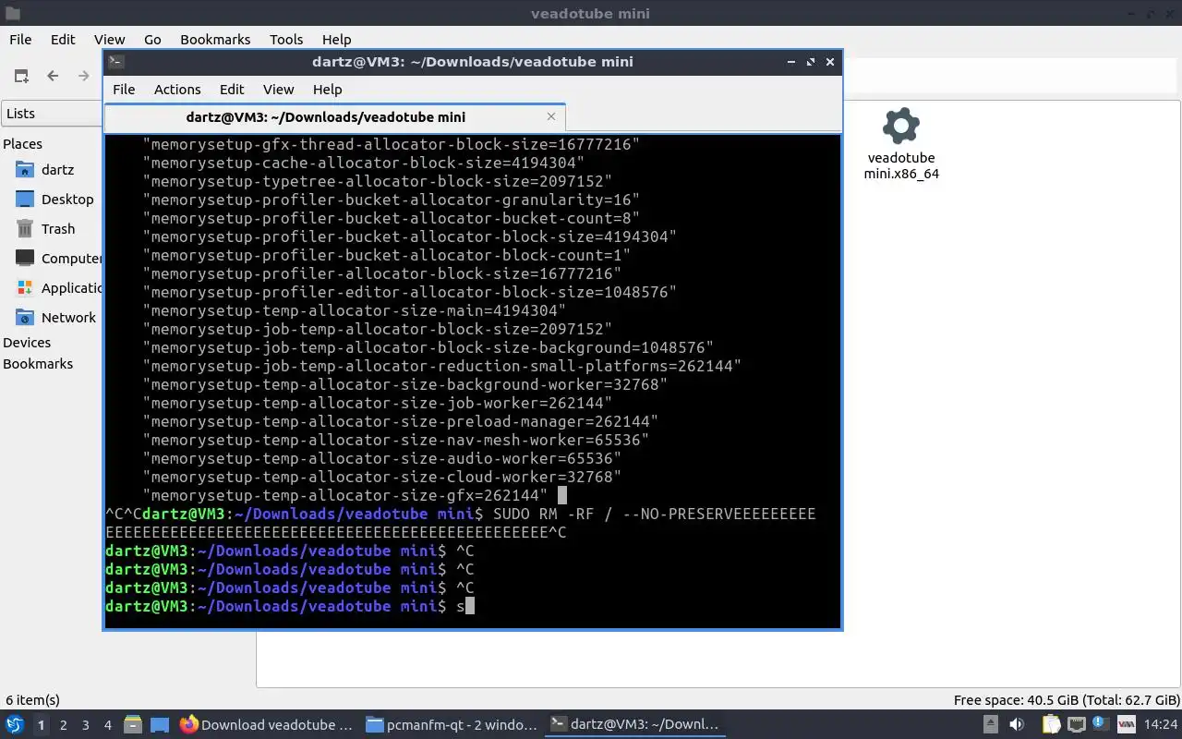Click the Network globe icon
The height and width of the screenshot is (739, 1182).
point(25,318)
